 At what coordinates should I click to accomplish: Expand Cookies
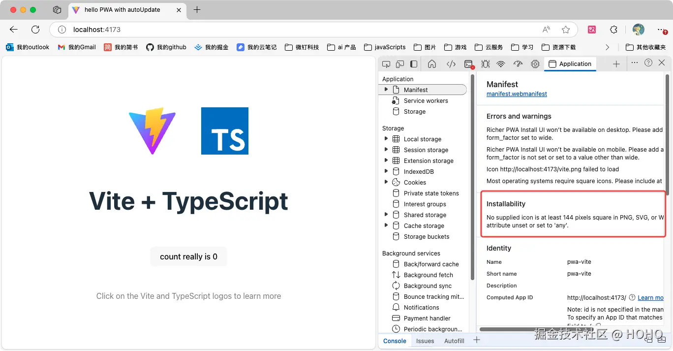(x=386, y=182)
